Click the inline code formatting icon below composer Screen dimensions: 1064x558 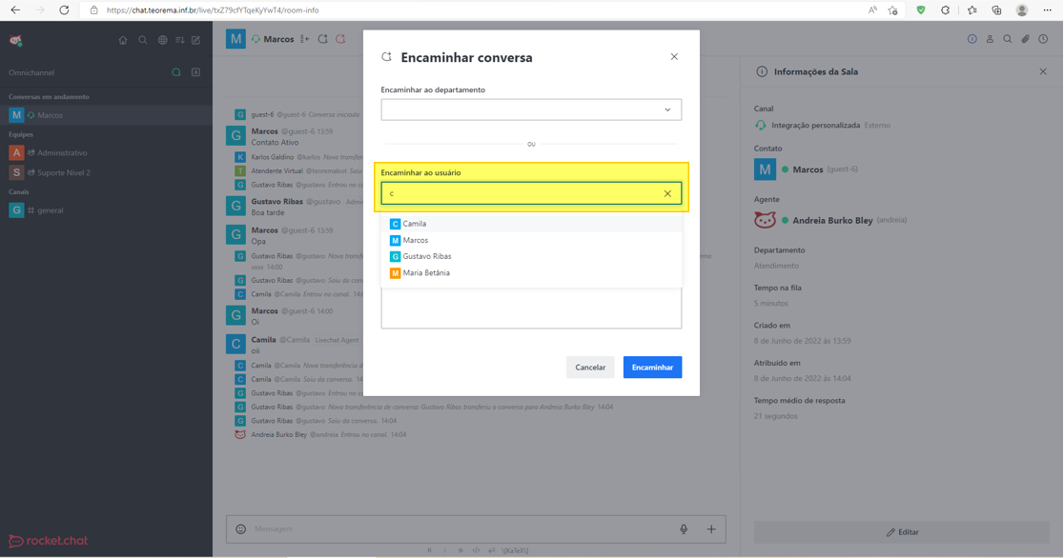476,550
